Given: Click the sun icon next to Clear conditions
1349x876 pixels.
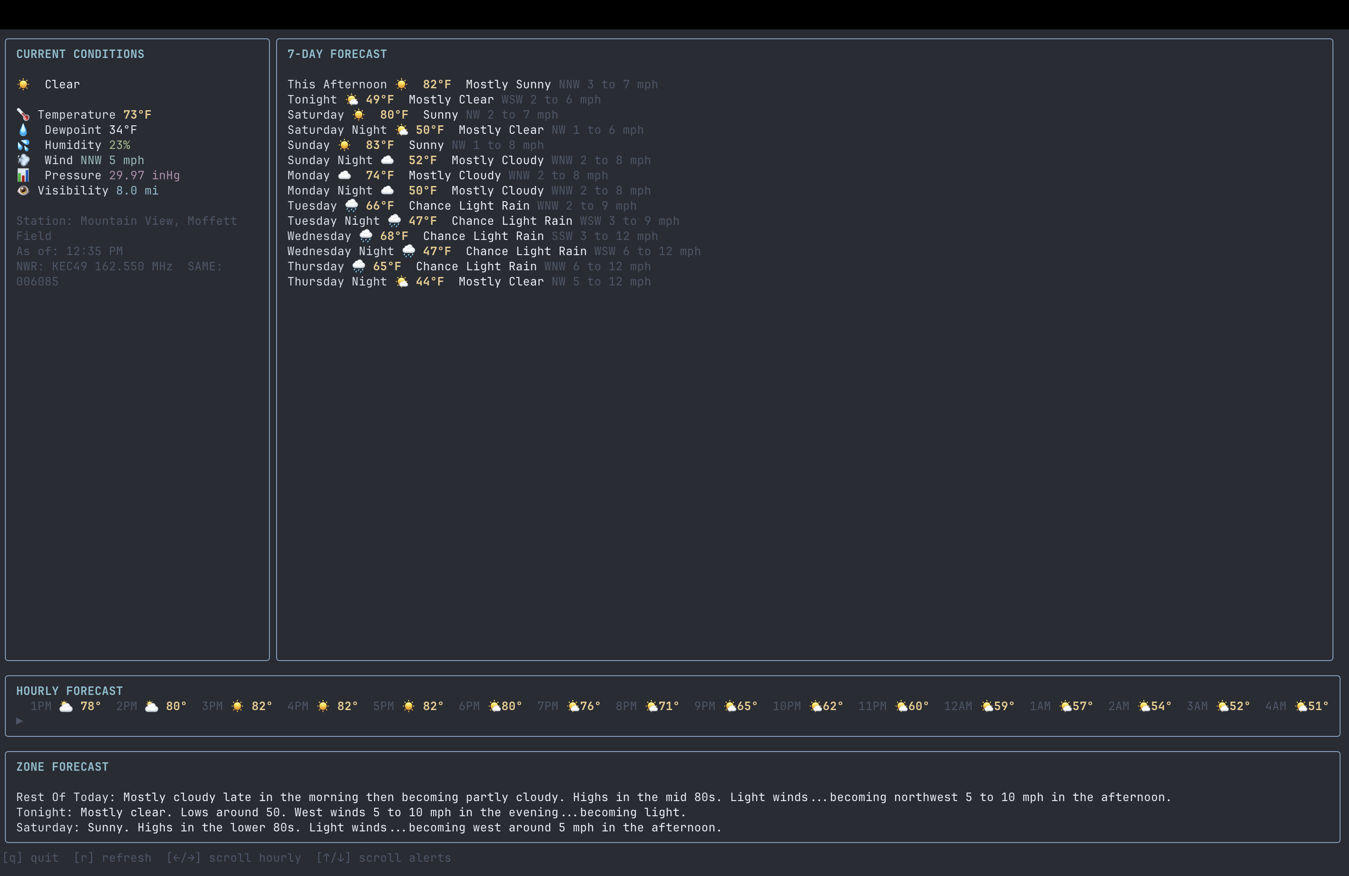Looking at the screenshot, I should coord(23,84).
